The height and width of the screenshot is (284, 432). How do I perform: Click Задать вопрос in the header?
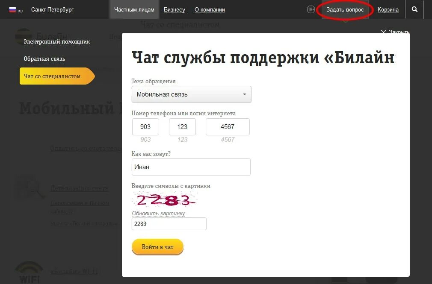coord(345,10)
